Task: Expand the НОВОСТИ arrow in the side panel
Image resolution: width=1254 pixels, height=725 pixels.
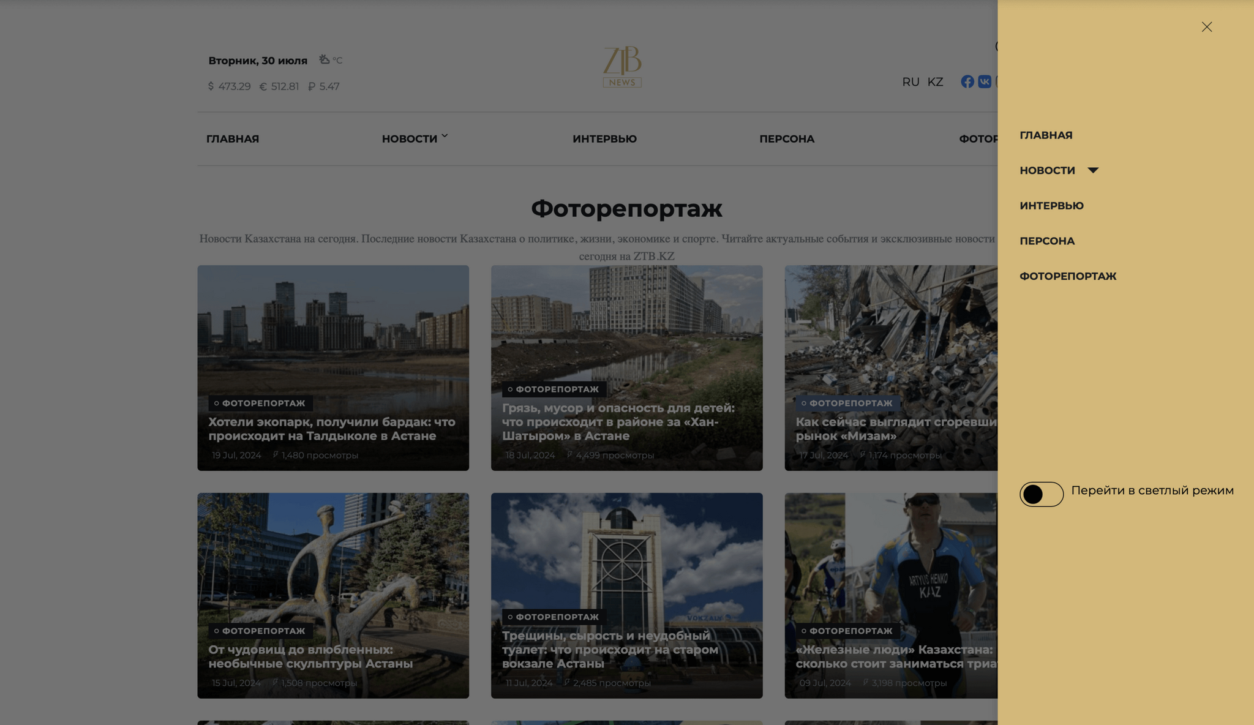Action: coord(1093,170)
